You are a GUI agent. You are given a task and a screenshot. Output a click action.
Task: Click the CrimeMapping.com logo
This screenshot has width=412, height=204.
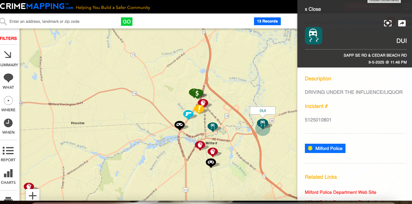pos(37,6)
